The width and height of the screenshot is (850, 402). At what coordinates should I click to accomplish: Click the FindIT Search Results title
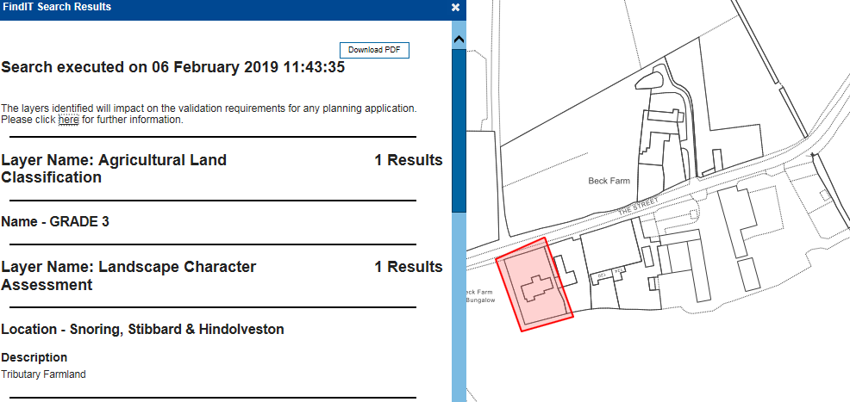(x=57, y=7)
